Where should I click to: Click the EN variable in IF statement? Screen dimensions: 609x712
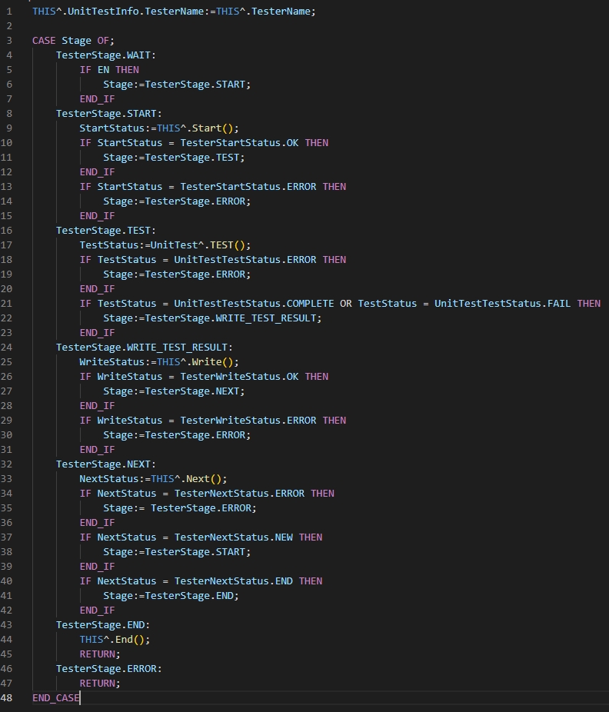click(104, 69)
